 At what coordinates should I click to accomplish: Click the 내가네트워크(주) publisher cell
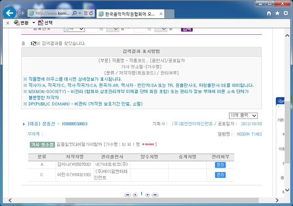tap(111, 165)
